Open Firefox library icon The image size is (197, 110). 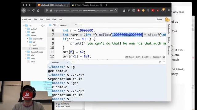tap(129, 10)
